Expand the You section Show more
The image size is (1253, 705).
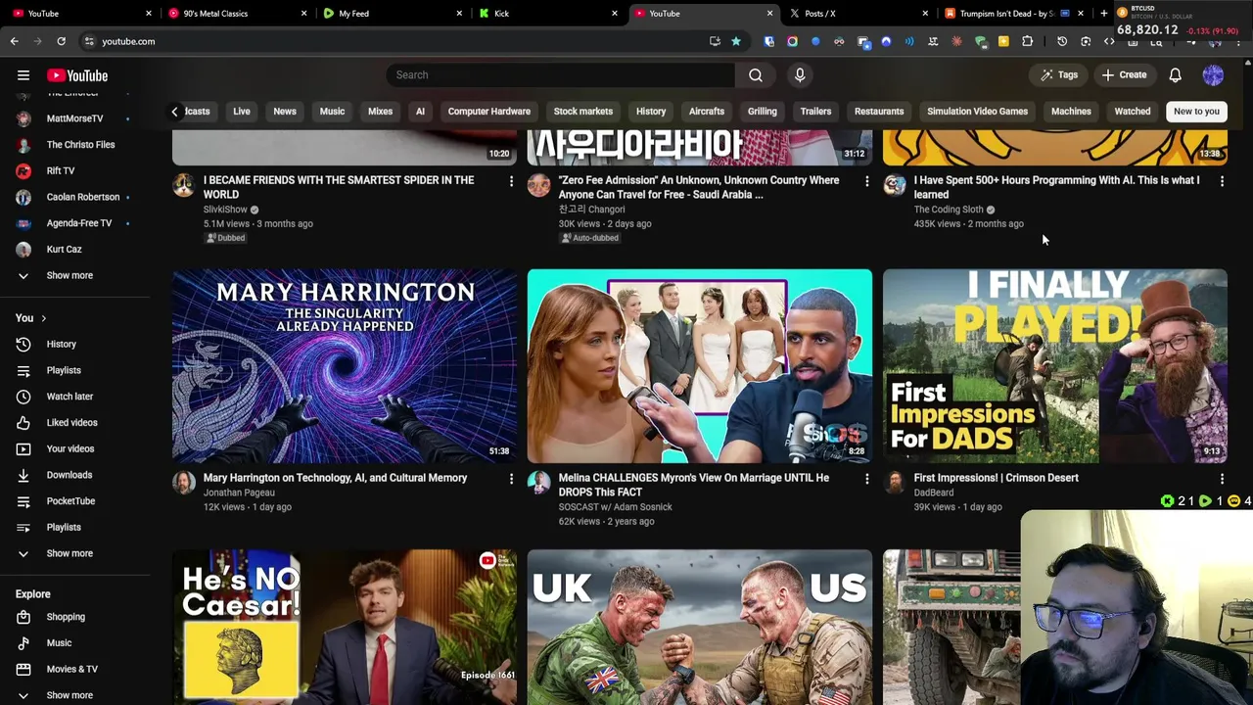pyautogui.click(x=70, y=553)
